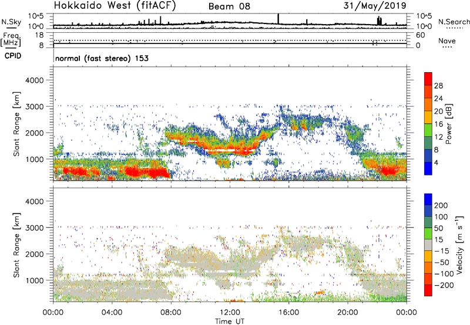Select the "12:00" time tick label
The height and width of the screenshot is (325, 470).
coord(230,313)
